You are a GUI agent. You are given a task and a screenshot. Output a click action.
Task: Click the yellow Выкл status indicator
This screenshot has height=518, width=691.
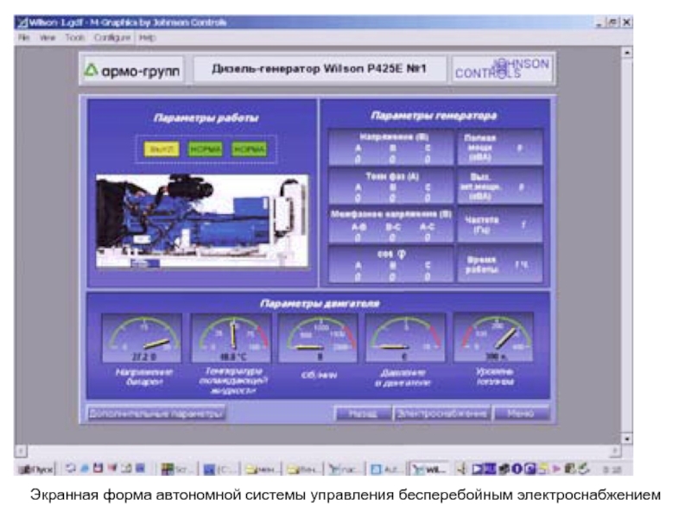click(x=162, y=149)
